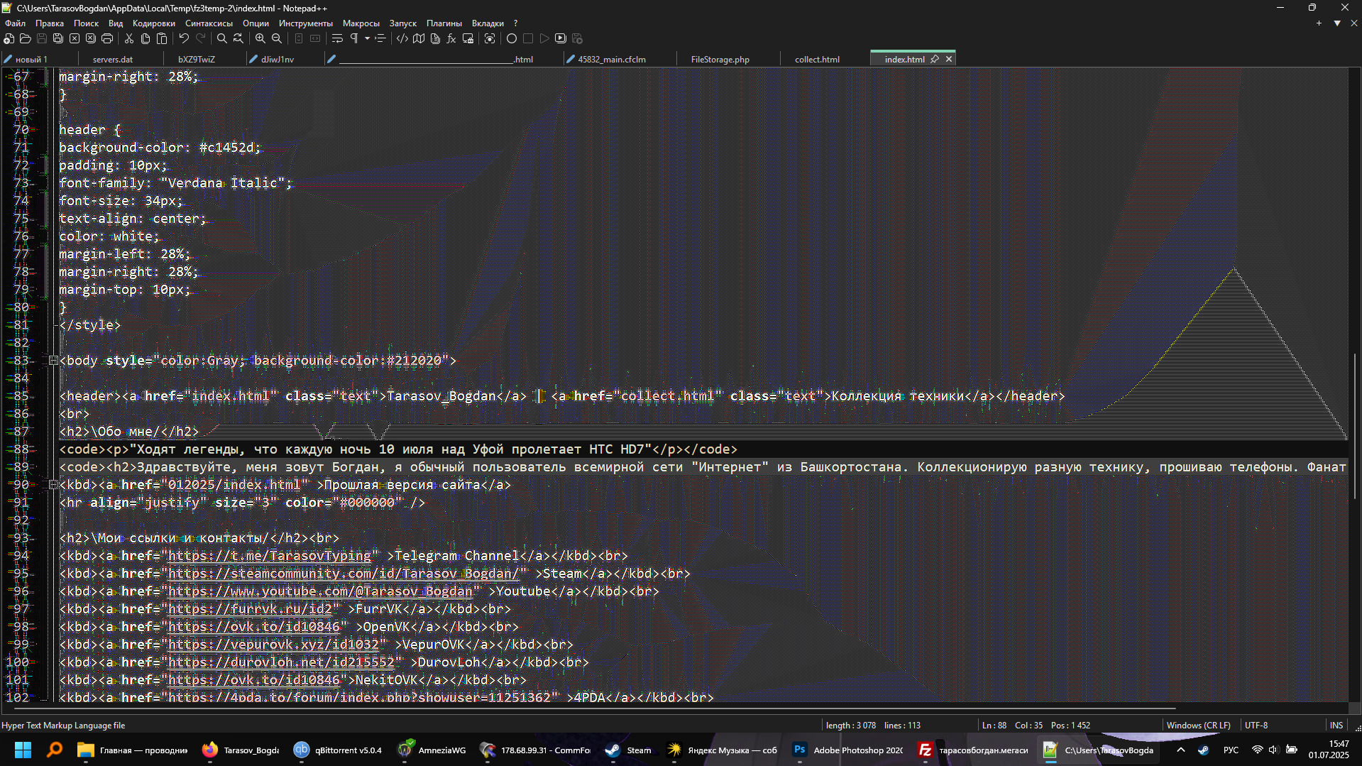Image resolution: width=1362 pixels, height=766 pixels.
Task: Toggle INS insert mode in status bar
Action: point(1336,725)
